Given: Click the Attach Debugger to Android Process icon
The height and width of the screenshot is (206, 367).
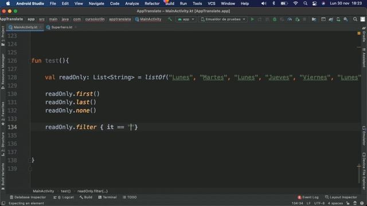Looking at the screenshot, I should [297, 19].
